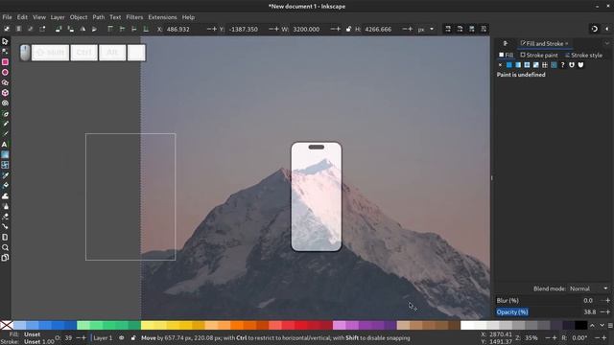Select the Paint bucket tool
The image size is (614, 345).
pos(5,185)
